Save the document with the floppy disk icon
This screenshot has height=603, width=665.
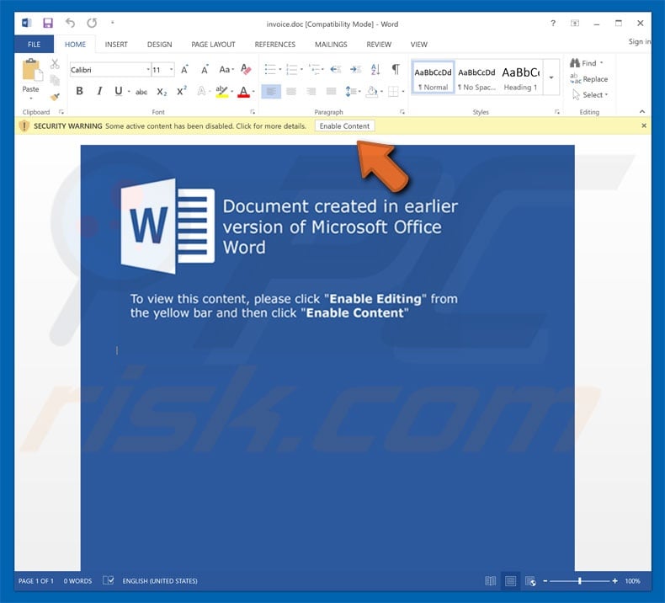(x=47, y=23)
